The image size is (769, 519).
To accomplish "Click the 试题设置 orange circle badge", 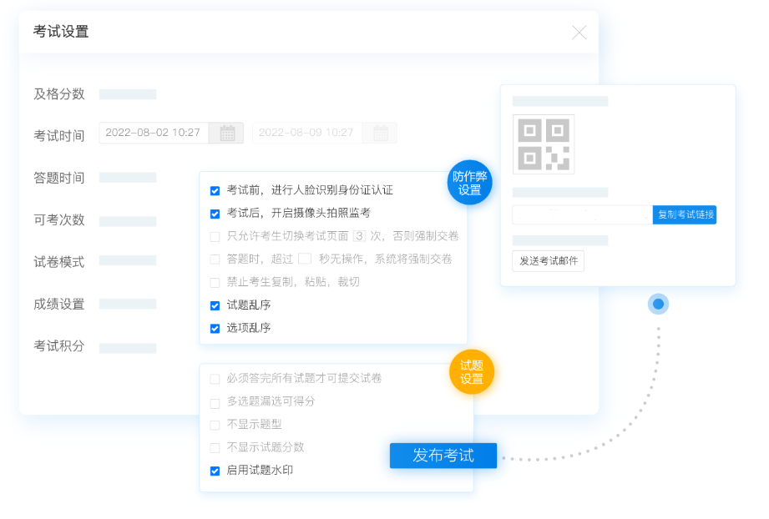I will pos(472,371).
